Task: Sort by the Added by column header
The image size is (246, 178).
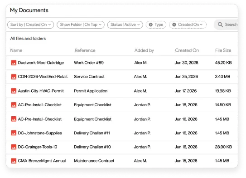Action: [x=144, y=50]
